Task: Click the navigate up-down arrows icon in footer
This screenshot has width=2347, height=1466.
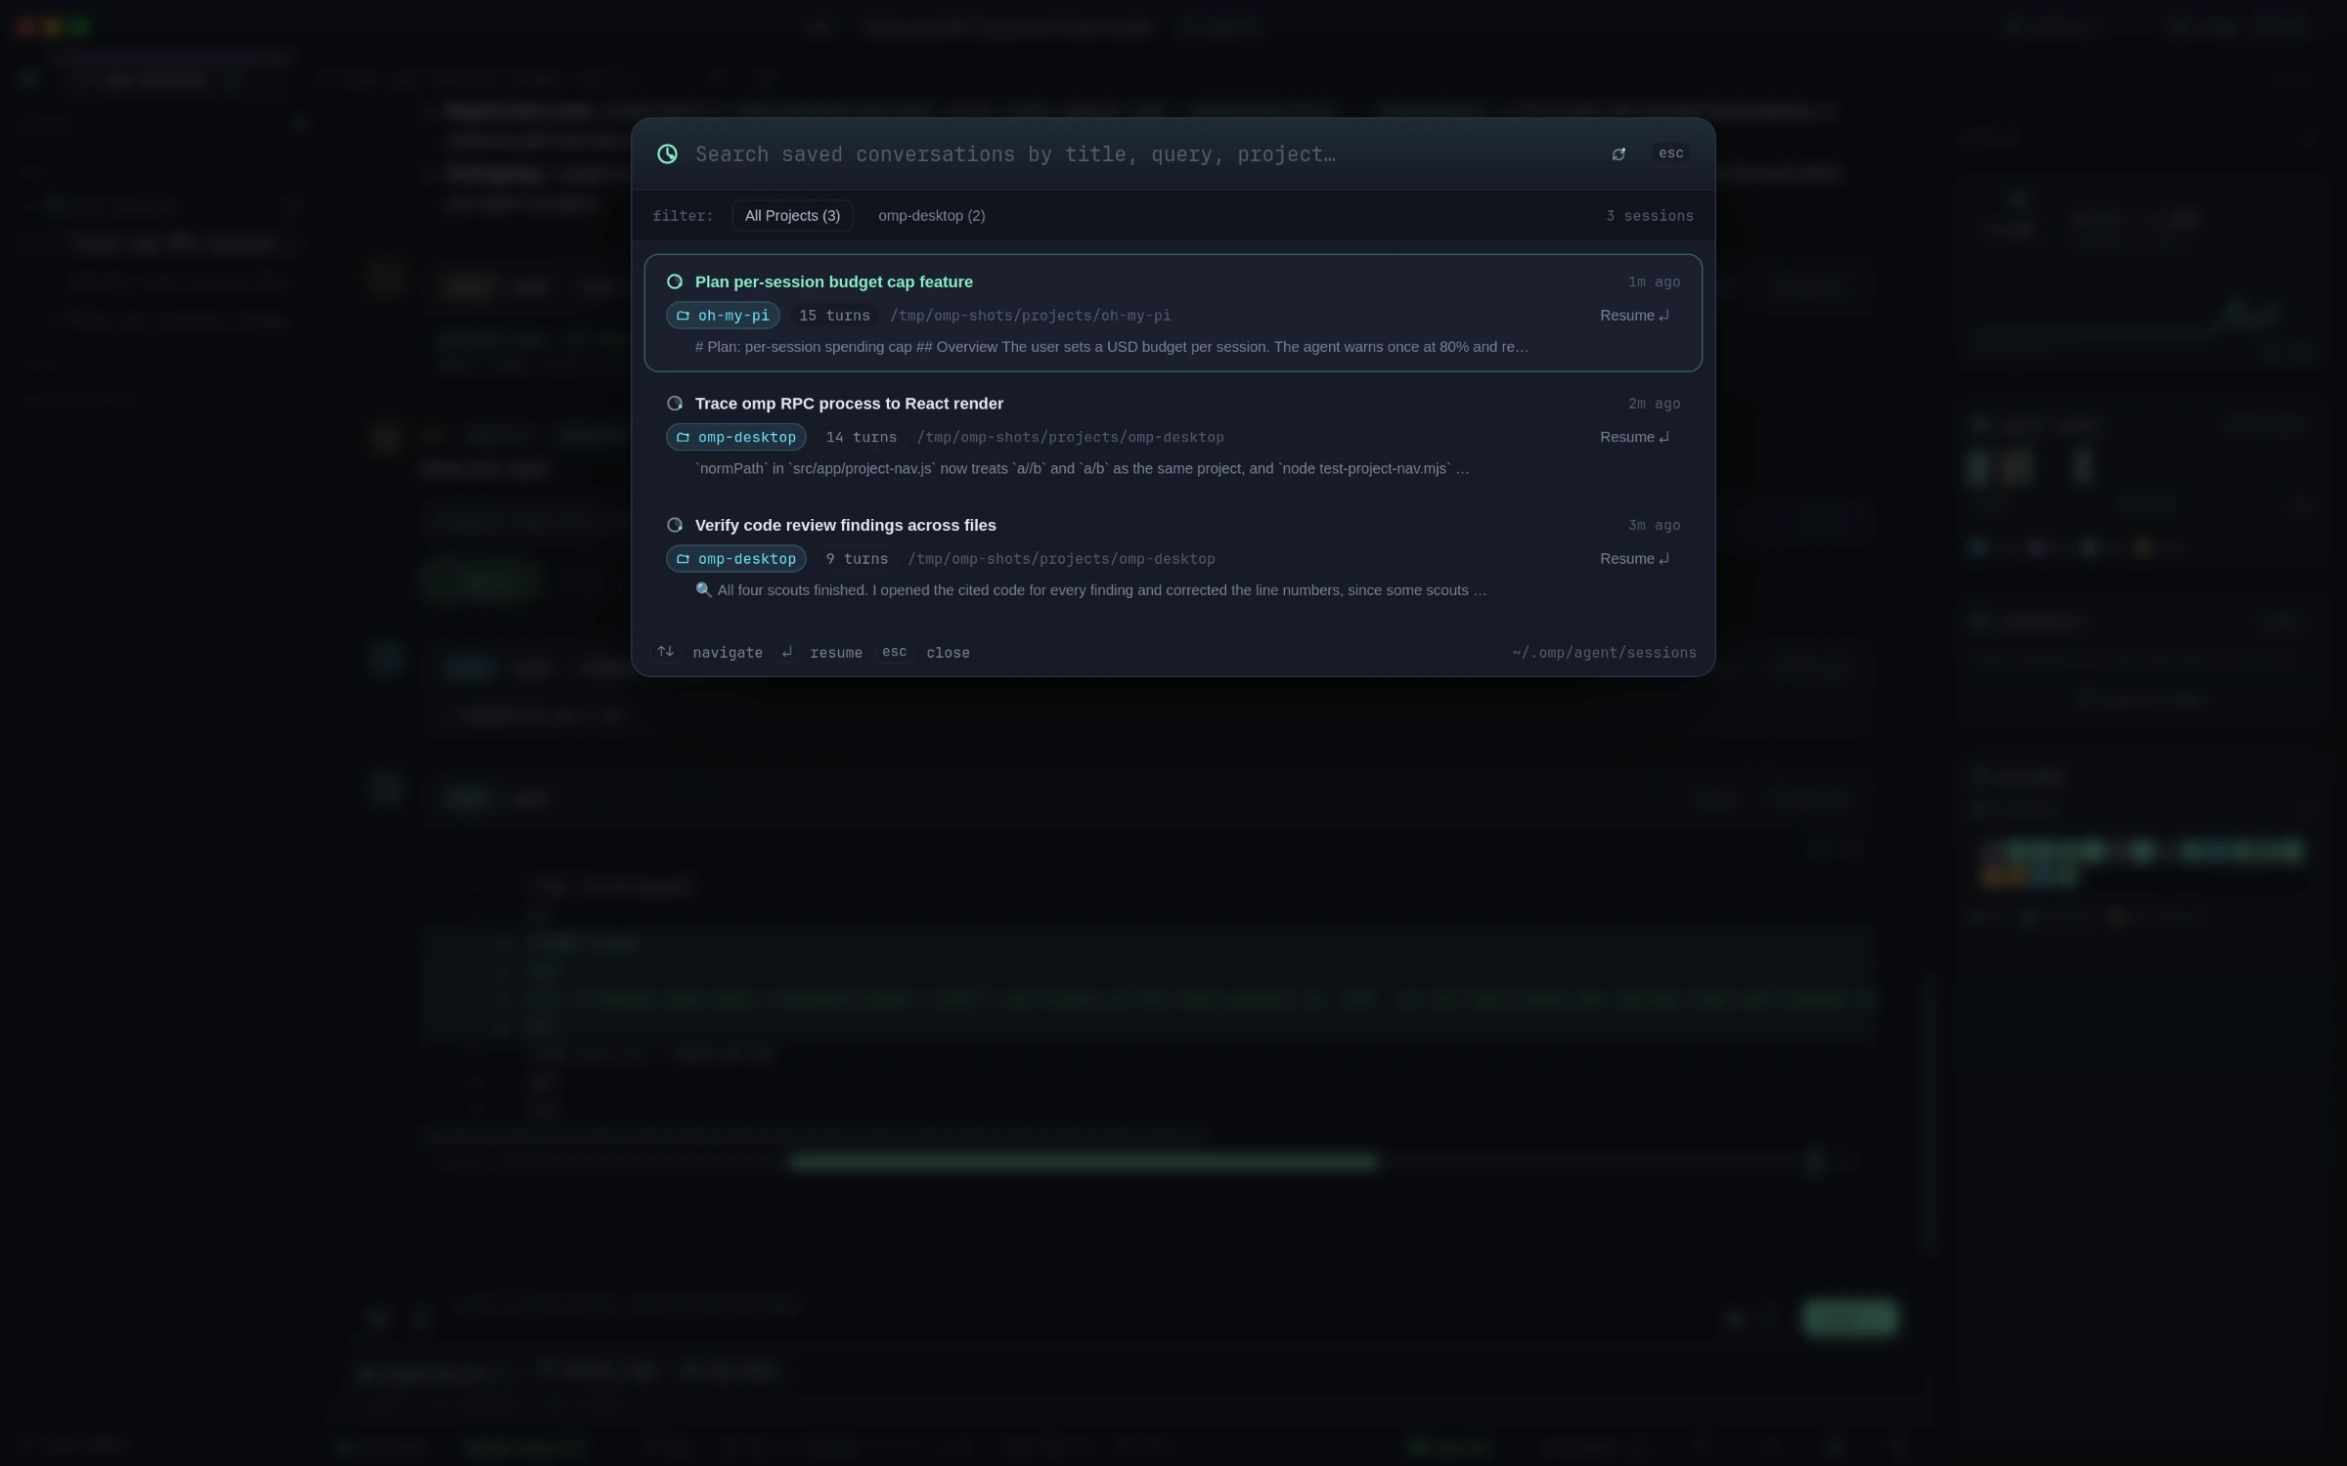Action: (x=665, y=652)
